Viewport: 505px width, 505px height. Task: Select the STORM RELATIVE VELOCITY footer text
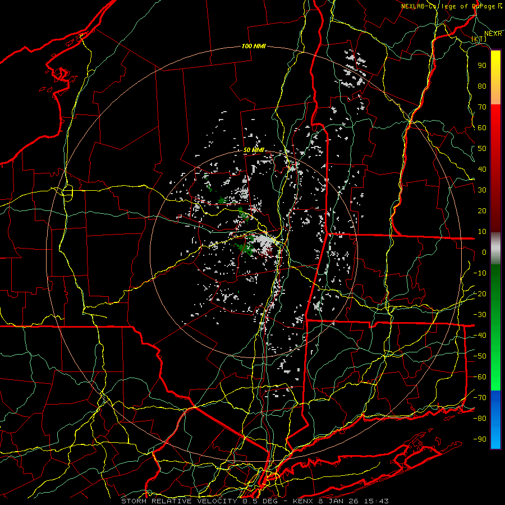coord(179,501)
